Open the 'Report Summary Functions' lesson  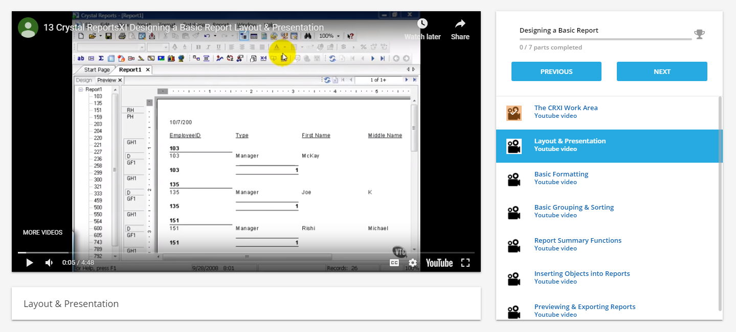click(578, 240)
